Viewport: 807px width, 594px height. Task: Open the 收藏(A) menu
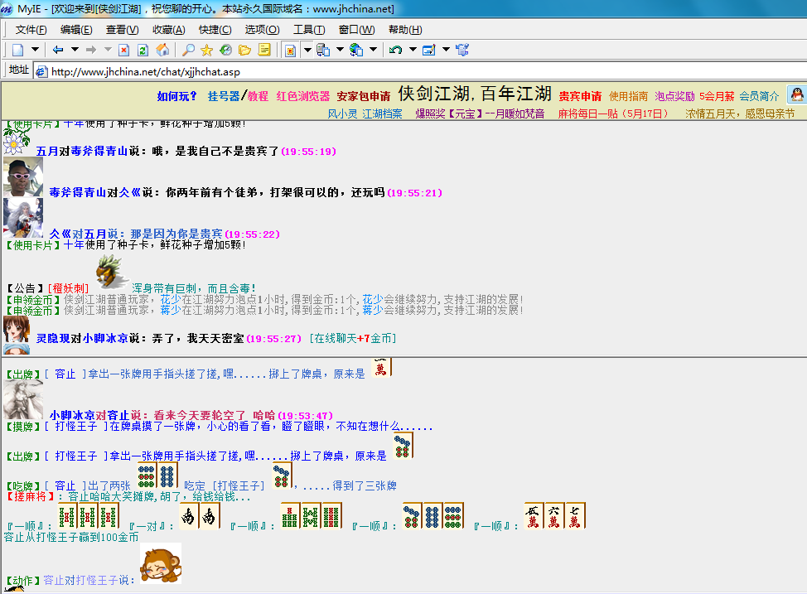coord(169,30)
